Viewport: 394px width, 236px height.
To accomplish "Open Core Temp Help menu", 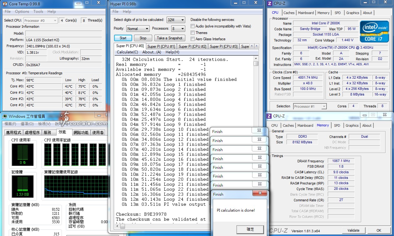I will coord(52,12).
